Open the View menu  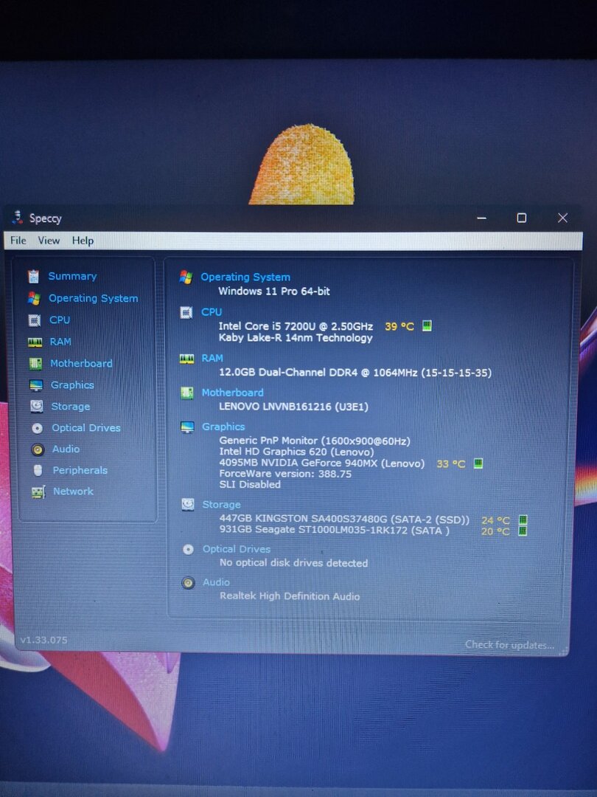point(49,241)
